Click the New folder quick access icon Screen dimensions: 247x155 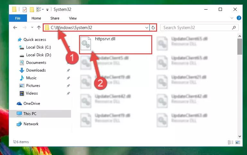pos(32,10)
